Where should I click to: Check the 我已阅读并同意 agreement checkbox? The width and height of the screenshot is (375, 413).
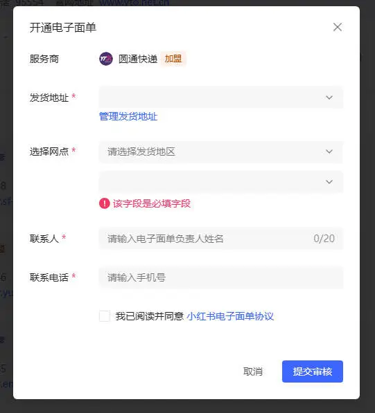pyautogui.click(x=105, y=316)
